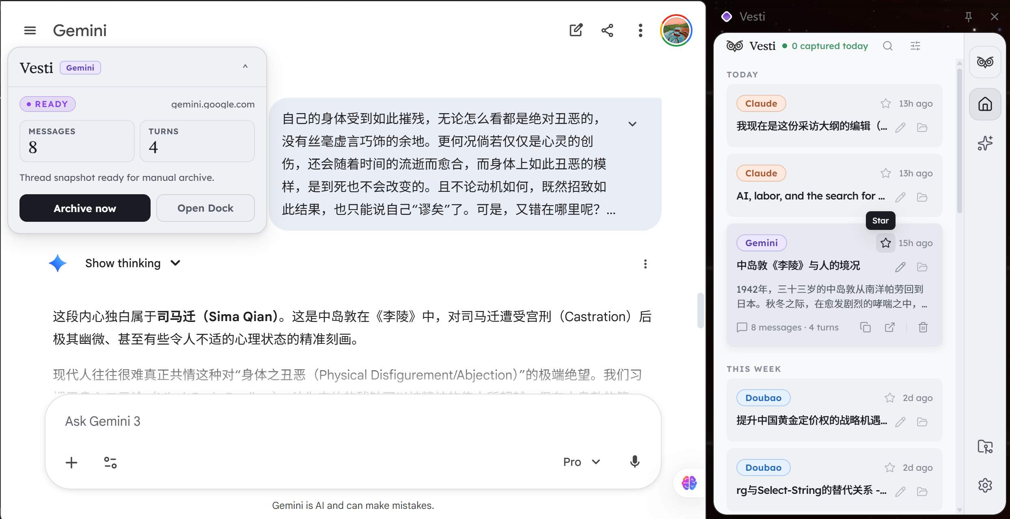Open the Vesti filter sliders icon
This screenshot has width=1010, height=519.
tap(915, 46)
